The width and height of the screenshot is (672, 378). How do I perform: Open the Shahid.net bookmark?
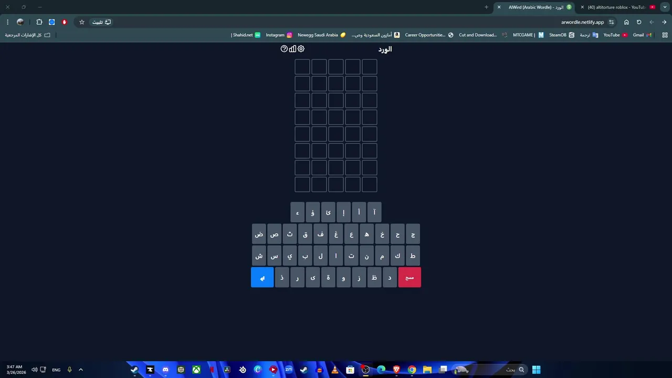(x=246, y=35)
